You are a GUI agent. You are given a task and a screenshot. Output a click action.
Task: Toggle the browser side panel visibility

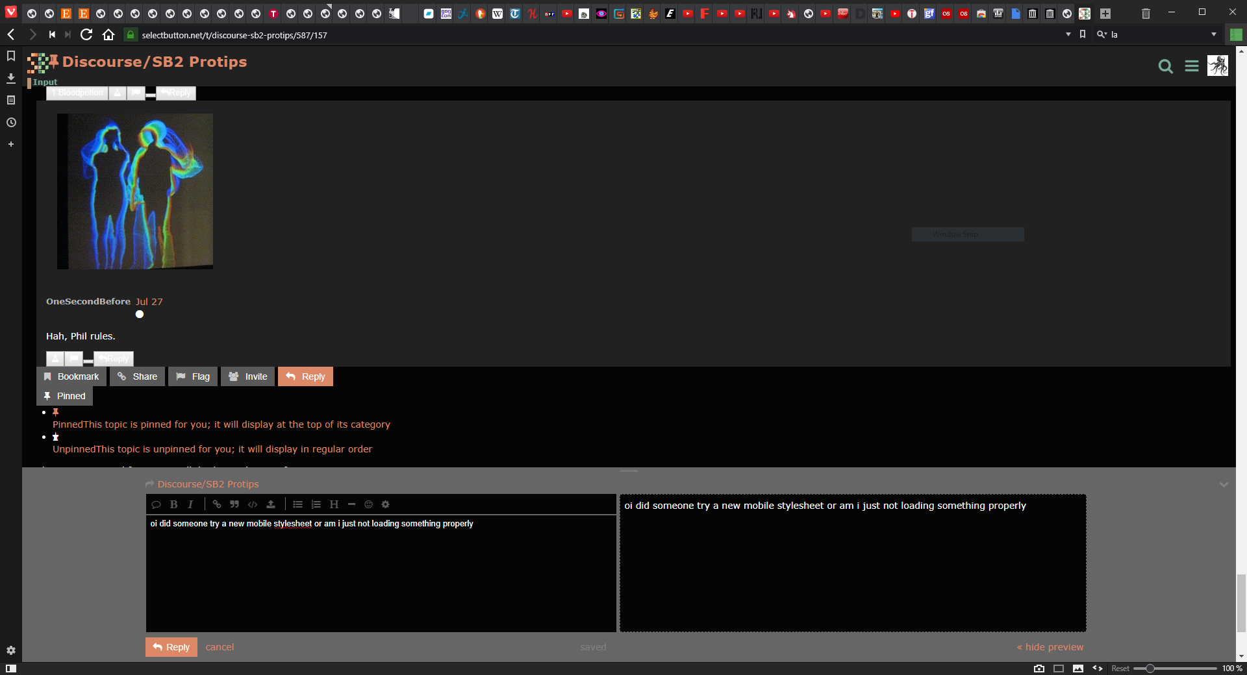pos(11,669)
